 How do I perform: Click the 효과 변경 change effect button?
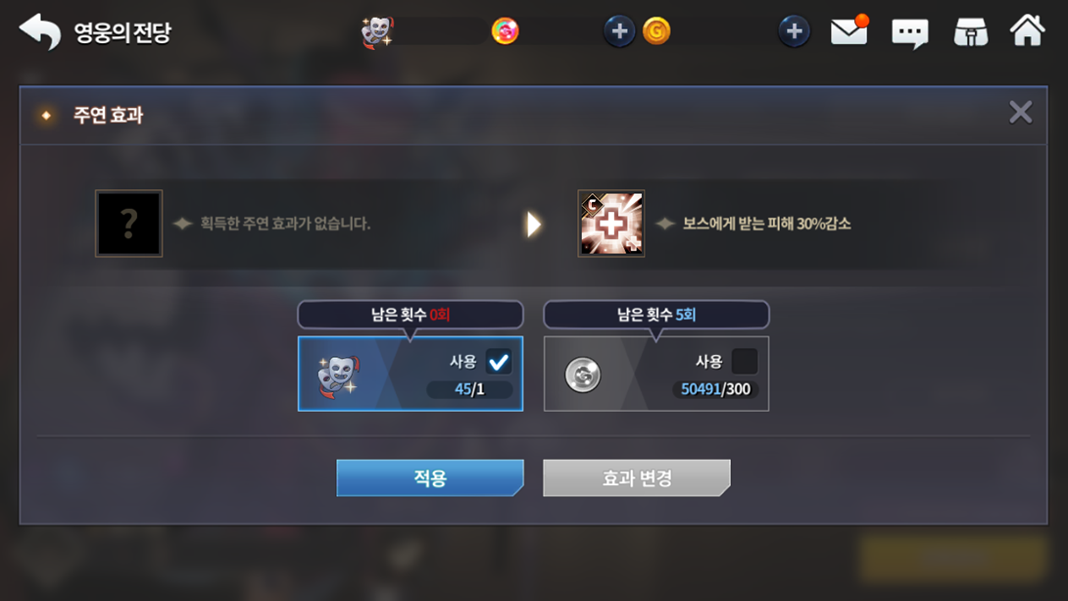coord(636,477)
